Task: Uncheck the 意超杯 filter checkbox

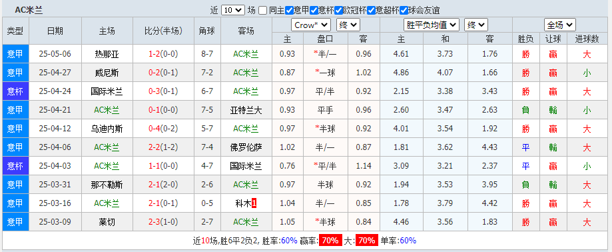Action: [x=371, y=10]
